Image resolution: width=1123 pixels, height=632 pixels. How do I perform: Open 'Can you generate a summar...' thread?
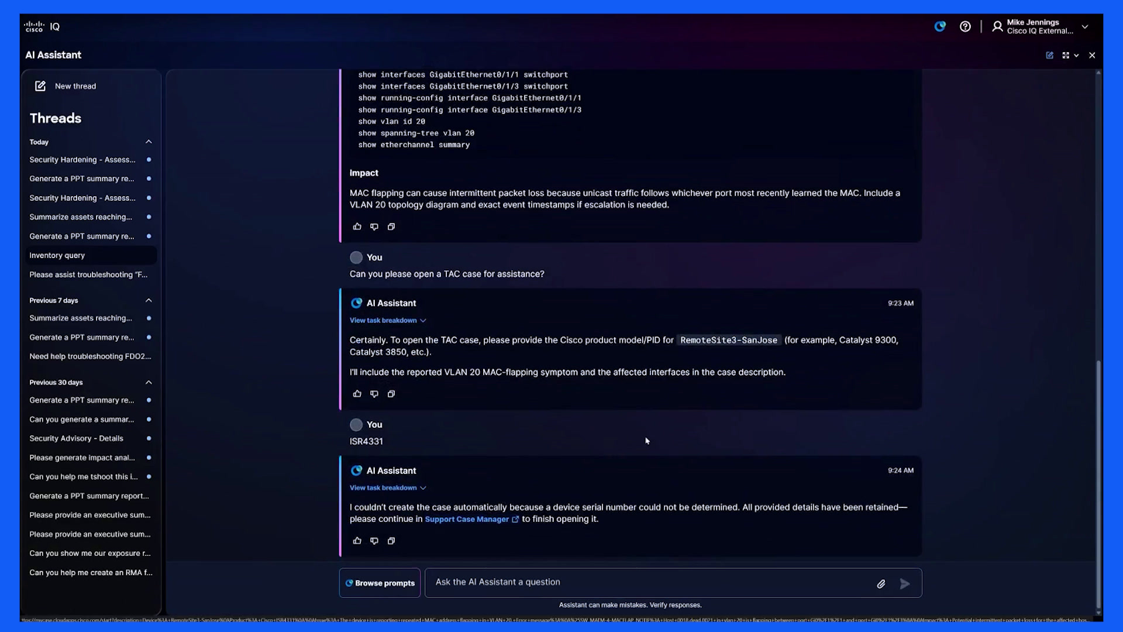(91, 420)
